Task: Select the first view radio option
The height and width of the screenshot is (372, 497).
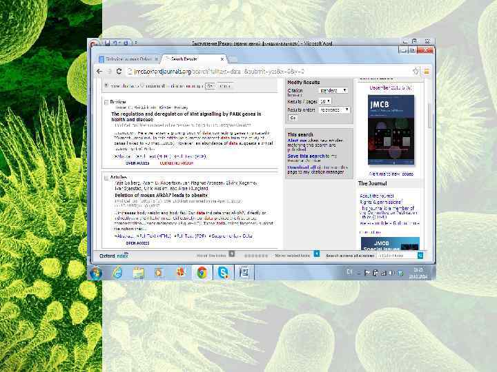Action: tap(106, 85)
